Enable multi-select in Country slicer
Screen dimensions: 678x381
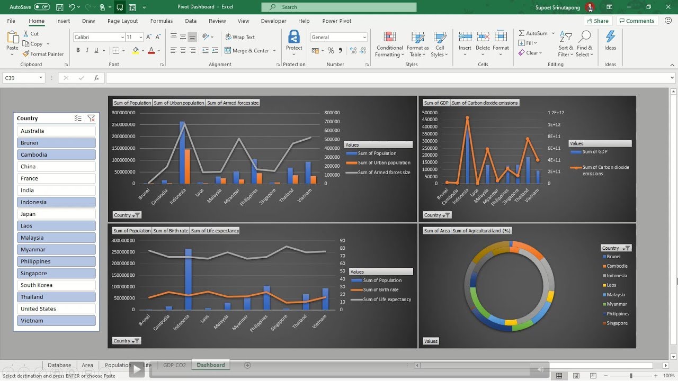point(78,119)
